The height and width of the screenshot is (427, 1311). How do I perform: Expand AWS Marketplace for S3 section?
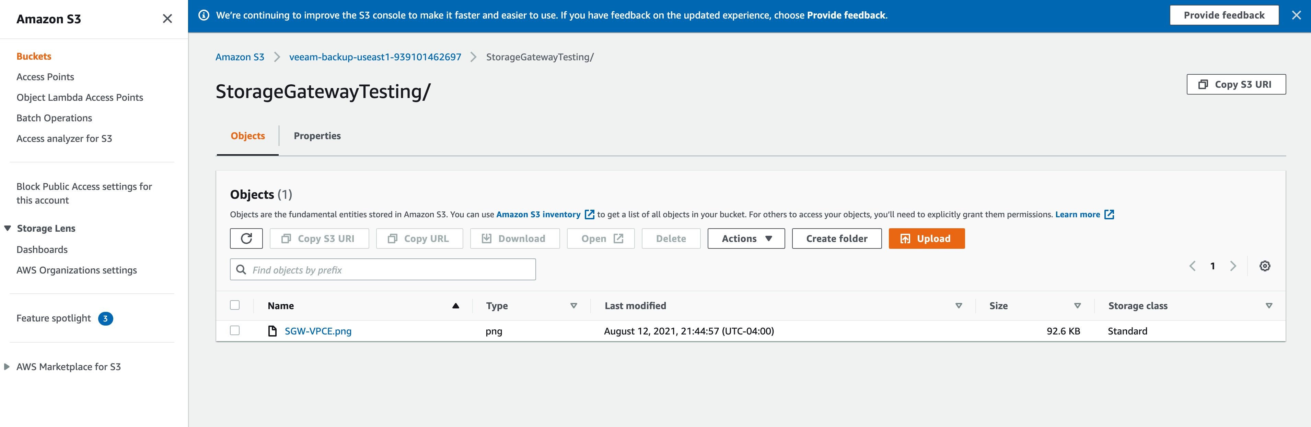point(7,366)
